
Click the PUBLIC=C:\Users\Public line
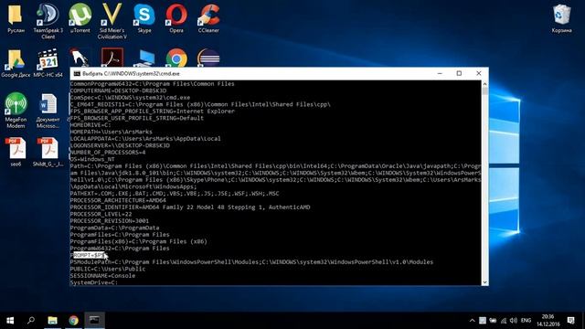pos(108,269)
